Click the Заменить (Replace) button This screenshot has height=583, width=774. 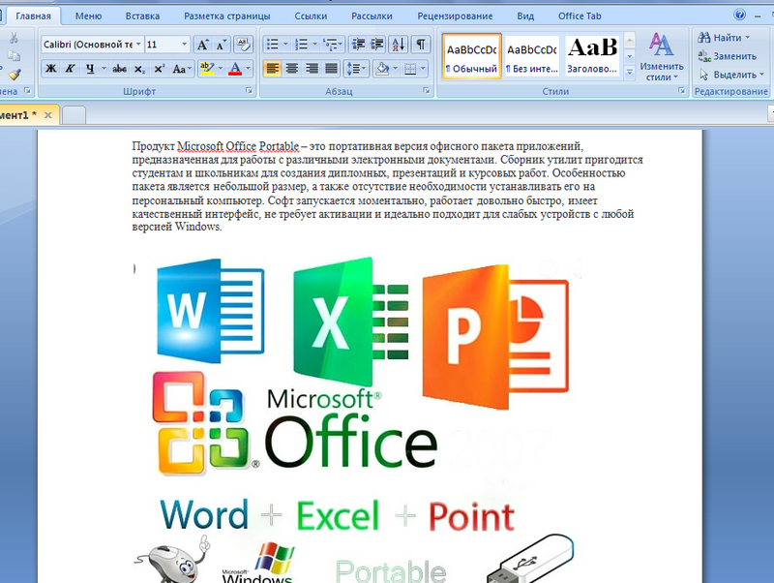(728, 56)
